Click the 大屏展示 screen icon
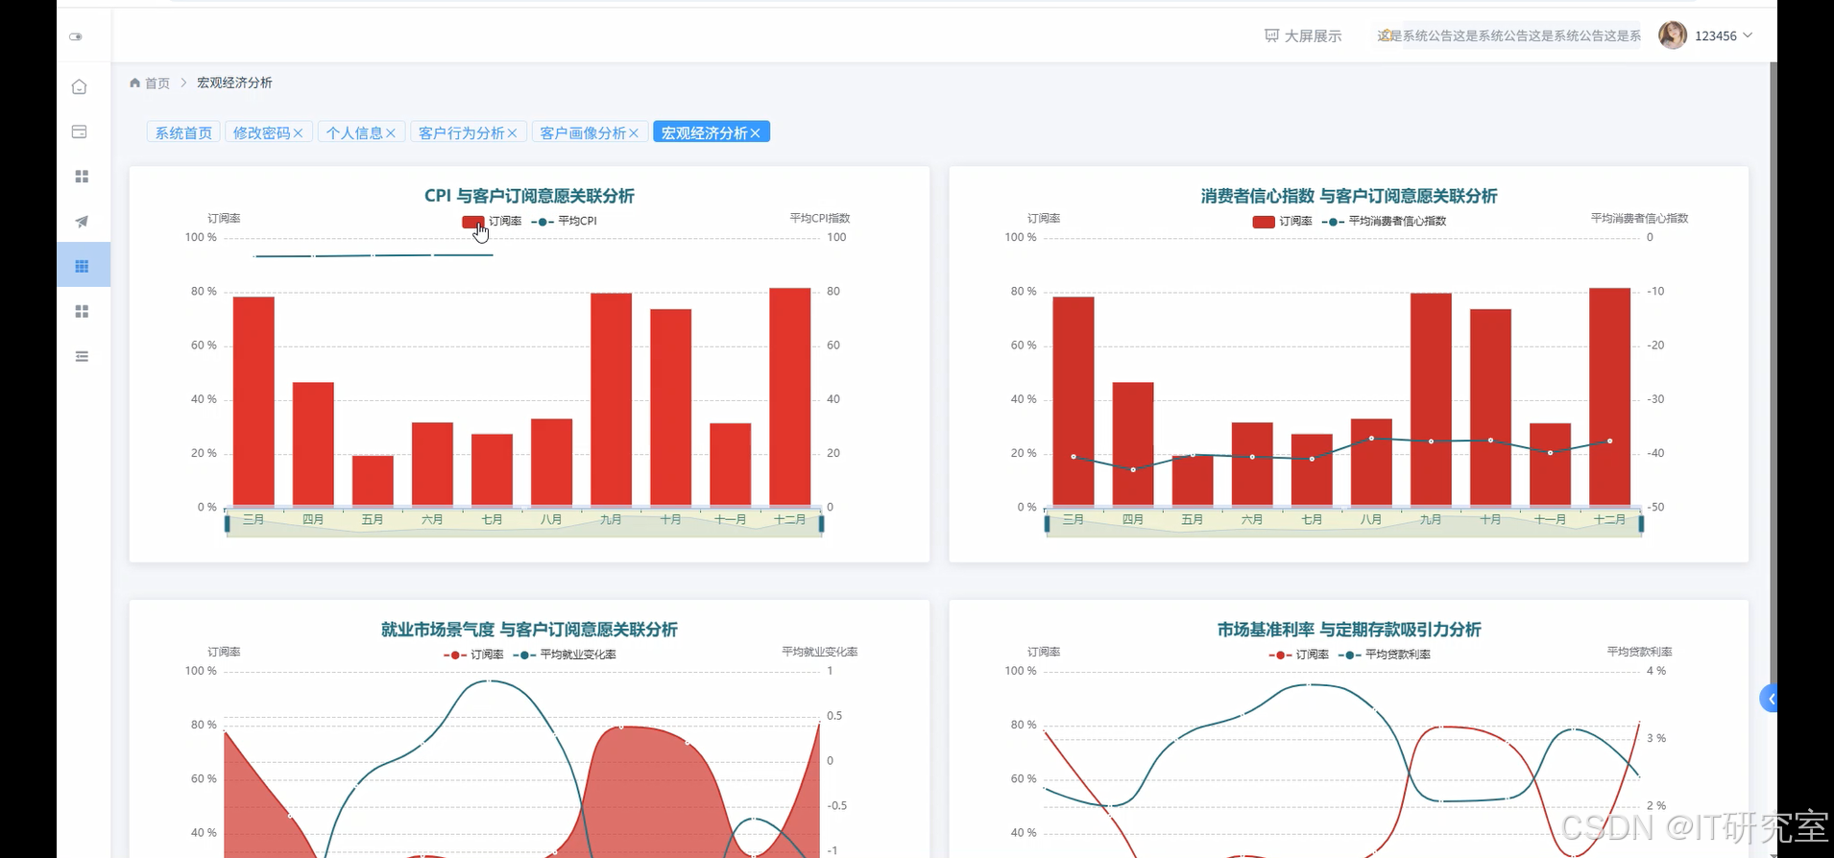 [1271, 36]
